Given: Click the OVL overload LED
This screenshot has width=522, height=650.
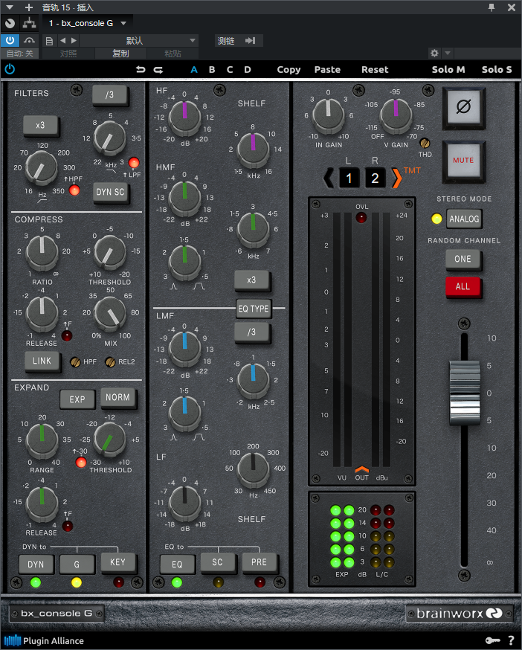Looking at the screenshot, I should coord(361,218).
